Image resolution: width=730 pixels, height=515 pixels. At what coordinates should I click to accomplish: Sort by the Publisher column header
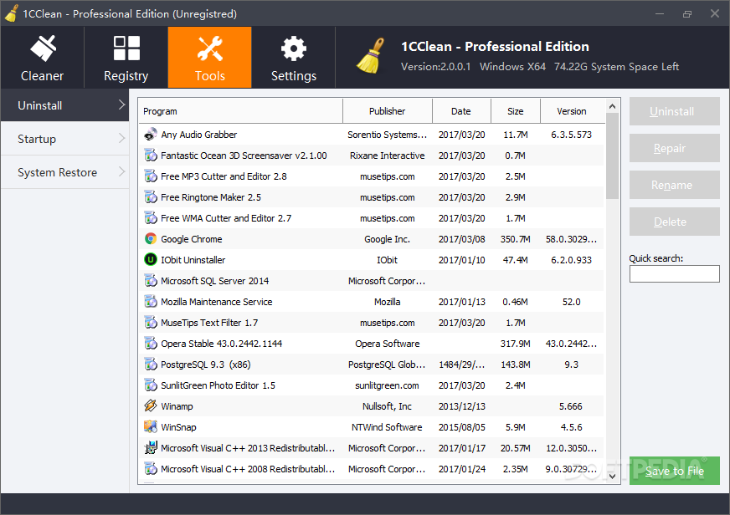pos(388,111)
